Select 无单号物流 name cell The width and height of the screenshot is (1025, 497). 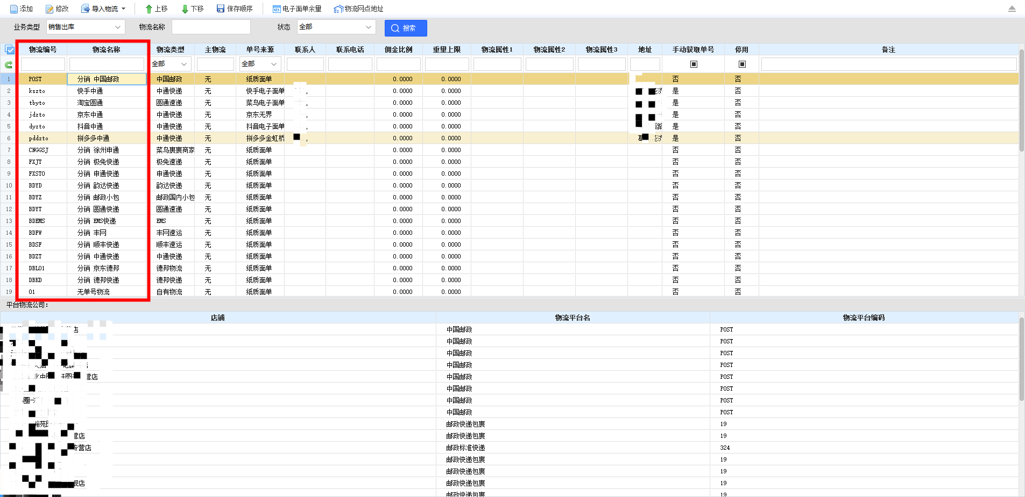pos(107,292)
